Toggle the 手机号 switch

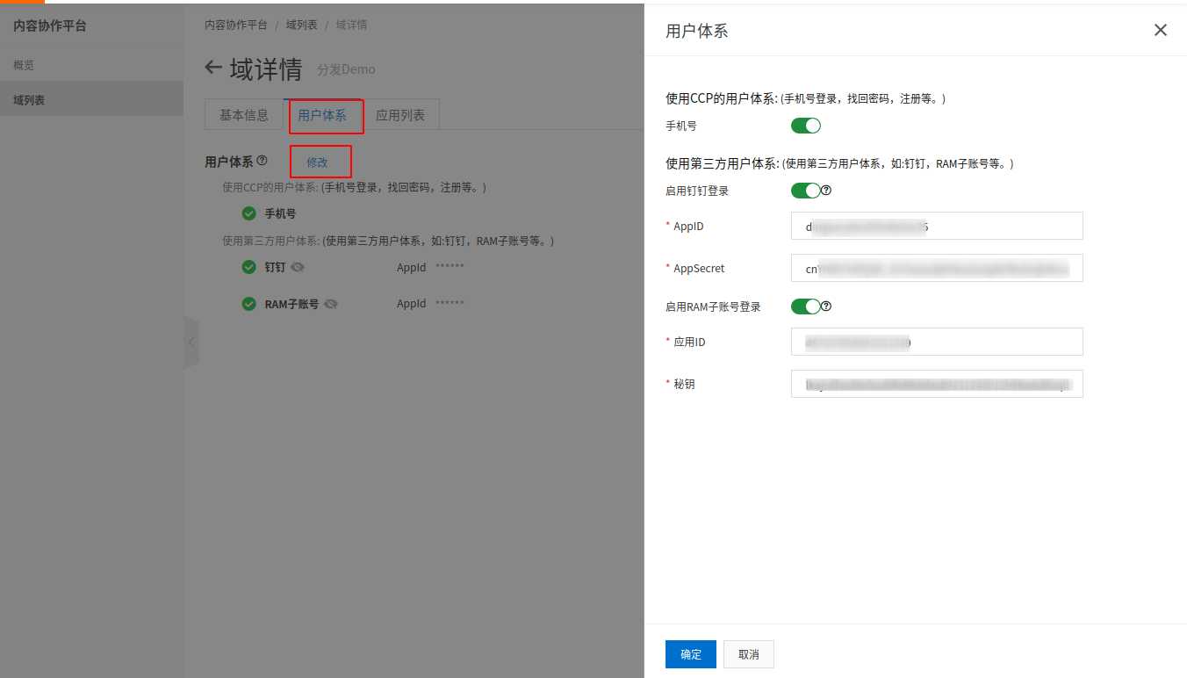pyautogui.click(x=806, y=126)
